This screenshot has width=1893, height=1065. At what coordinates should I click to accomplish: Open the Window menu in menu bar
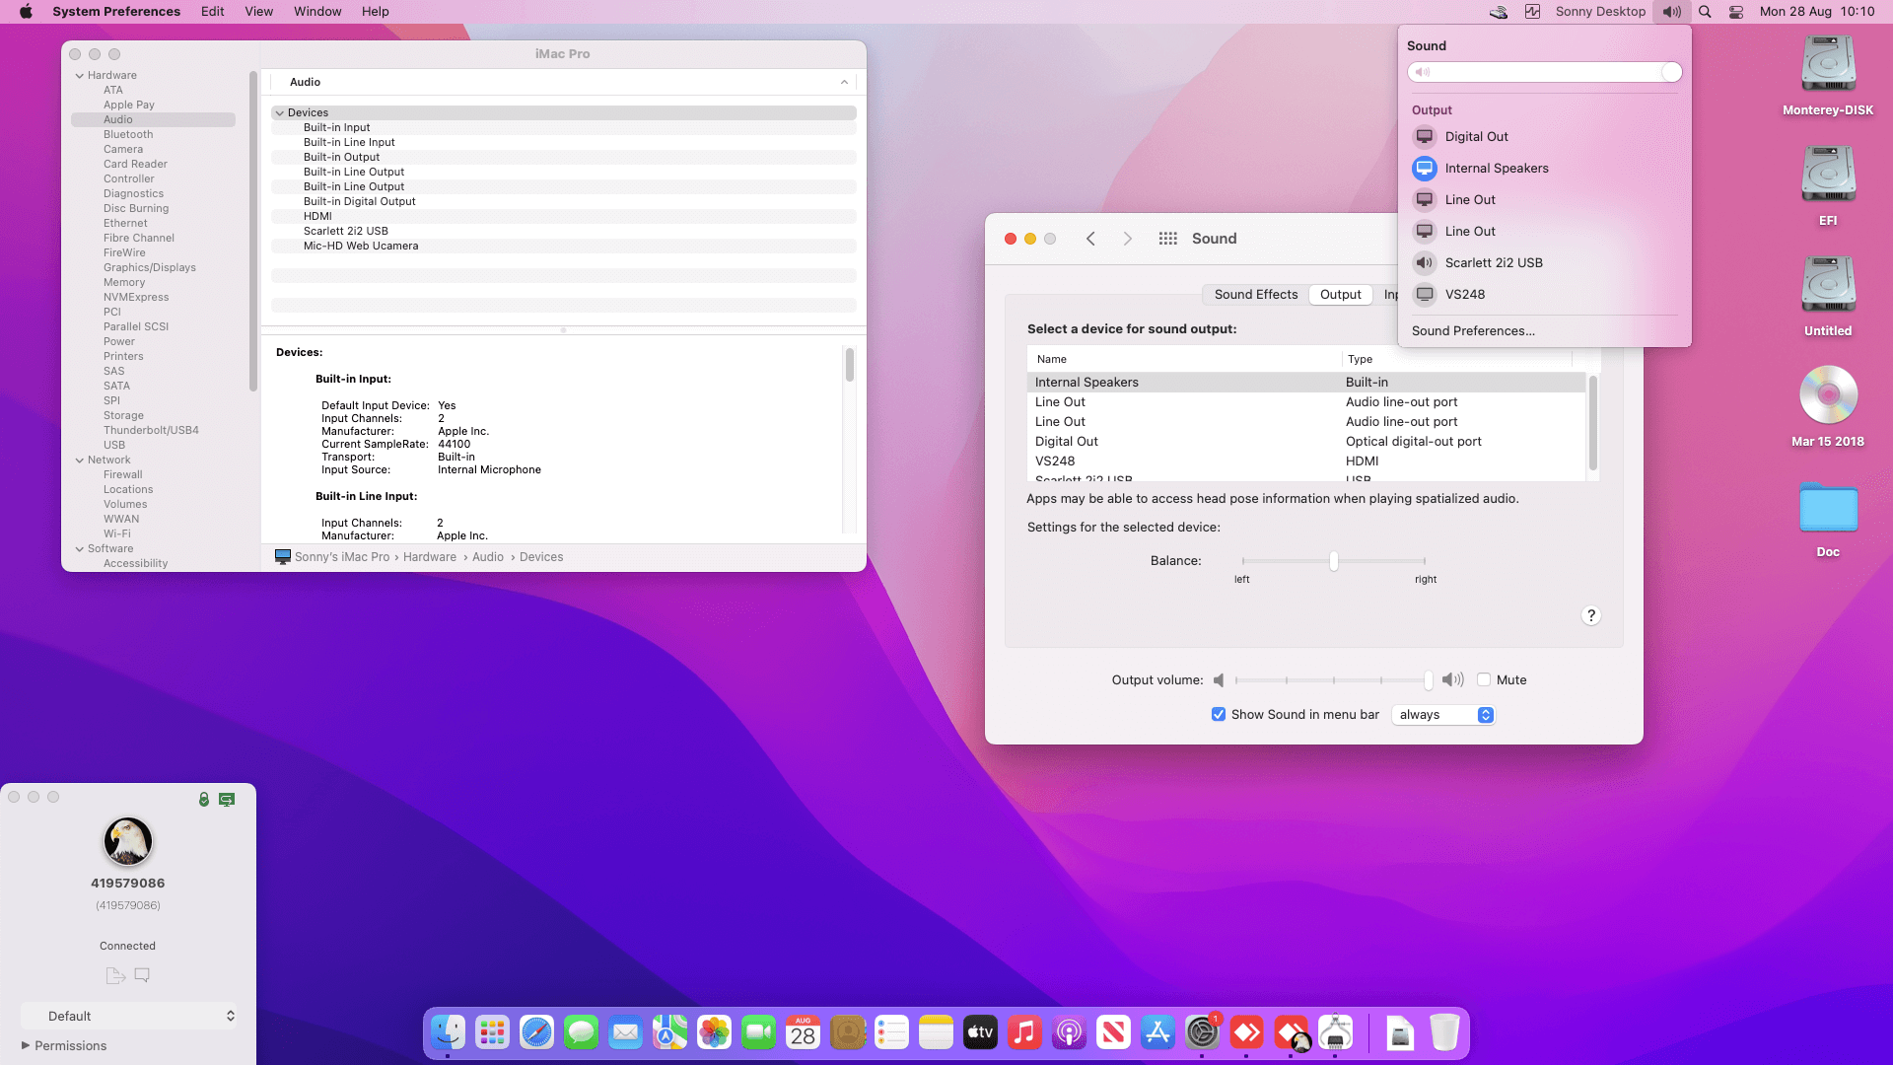(317, 12)
